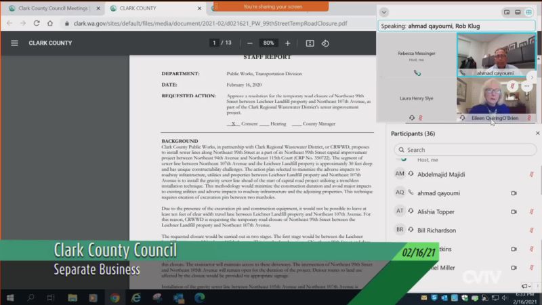542x305 pixels.
Task: Toggle mute for Alishia Topper
Action: pyautogui.click(x=530, y=211)
